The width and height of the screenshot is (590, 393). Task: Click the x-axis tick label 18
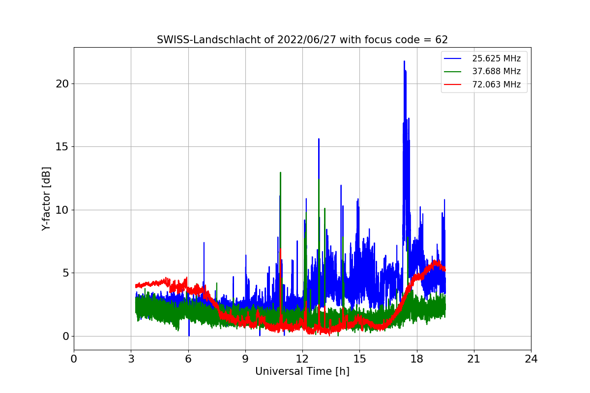click(417, 359)
